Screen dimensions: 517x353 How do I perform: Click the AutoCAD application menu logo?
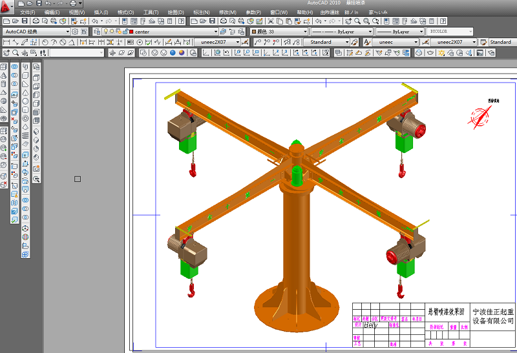tap(6, 6)
